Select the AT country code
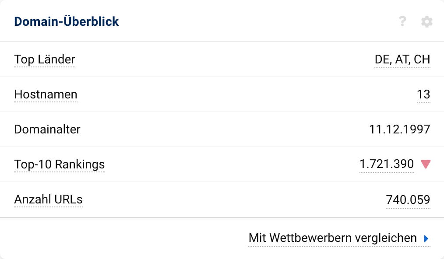 click(402, 59)
